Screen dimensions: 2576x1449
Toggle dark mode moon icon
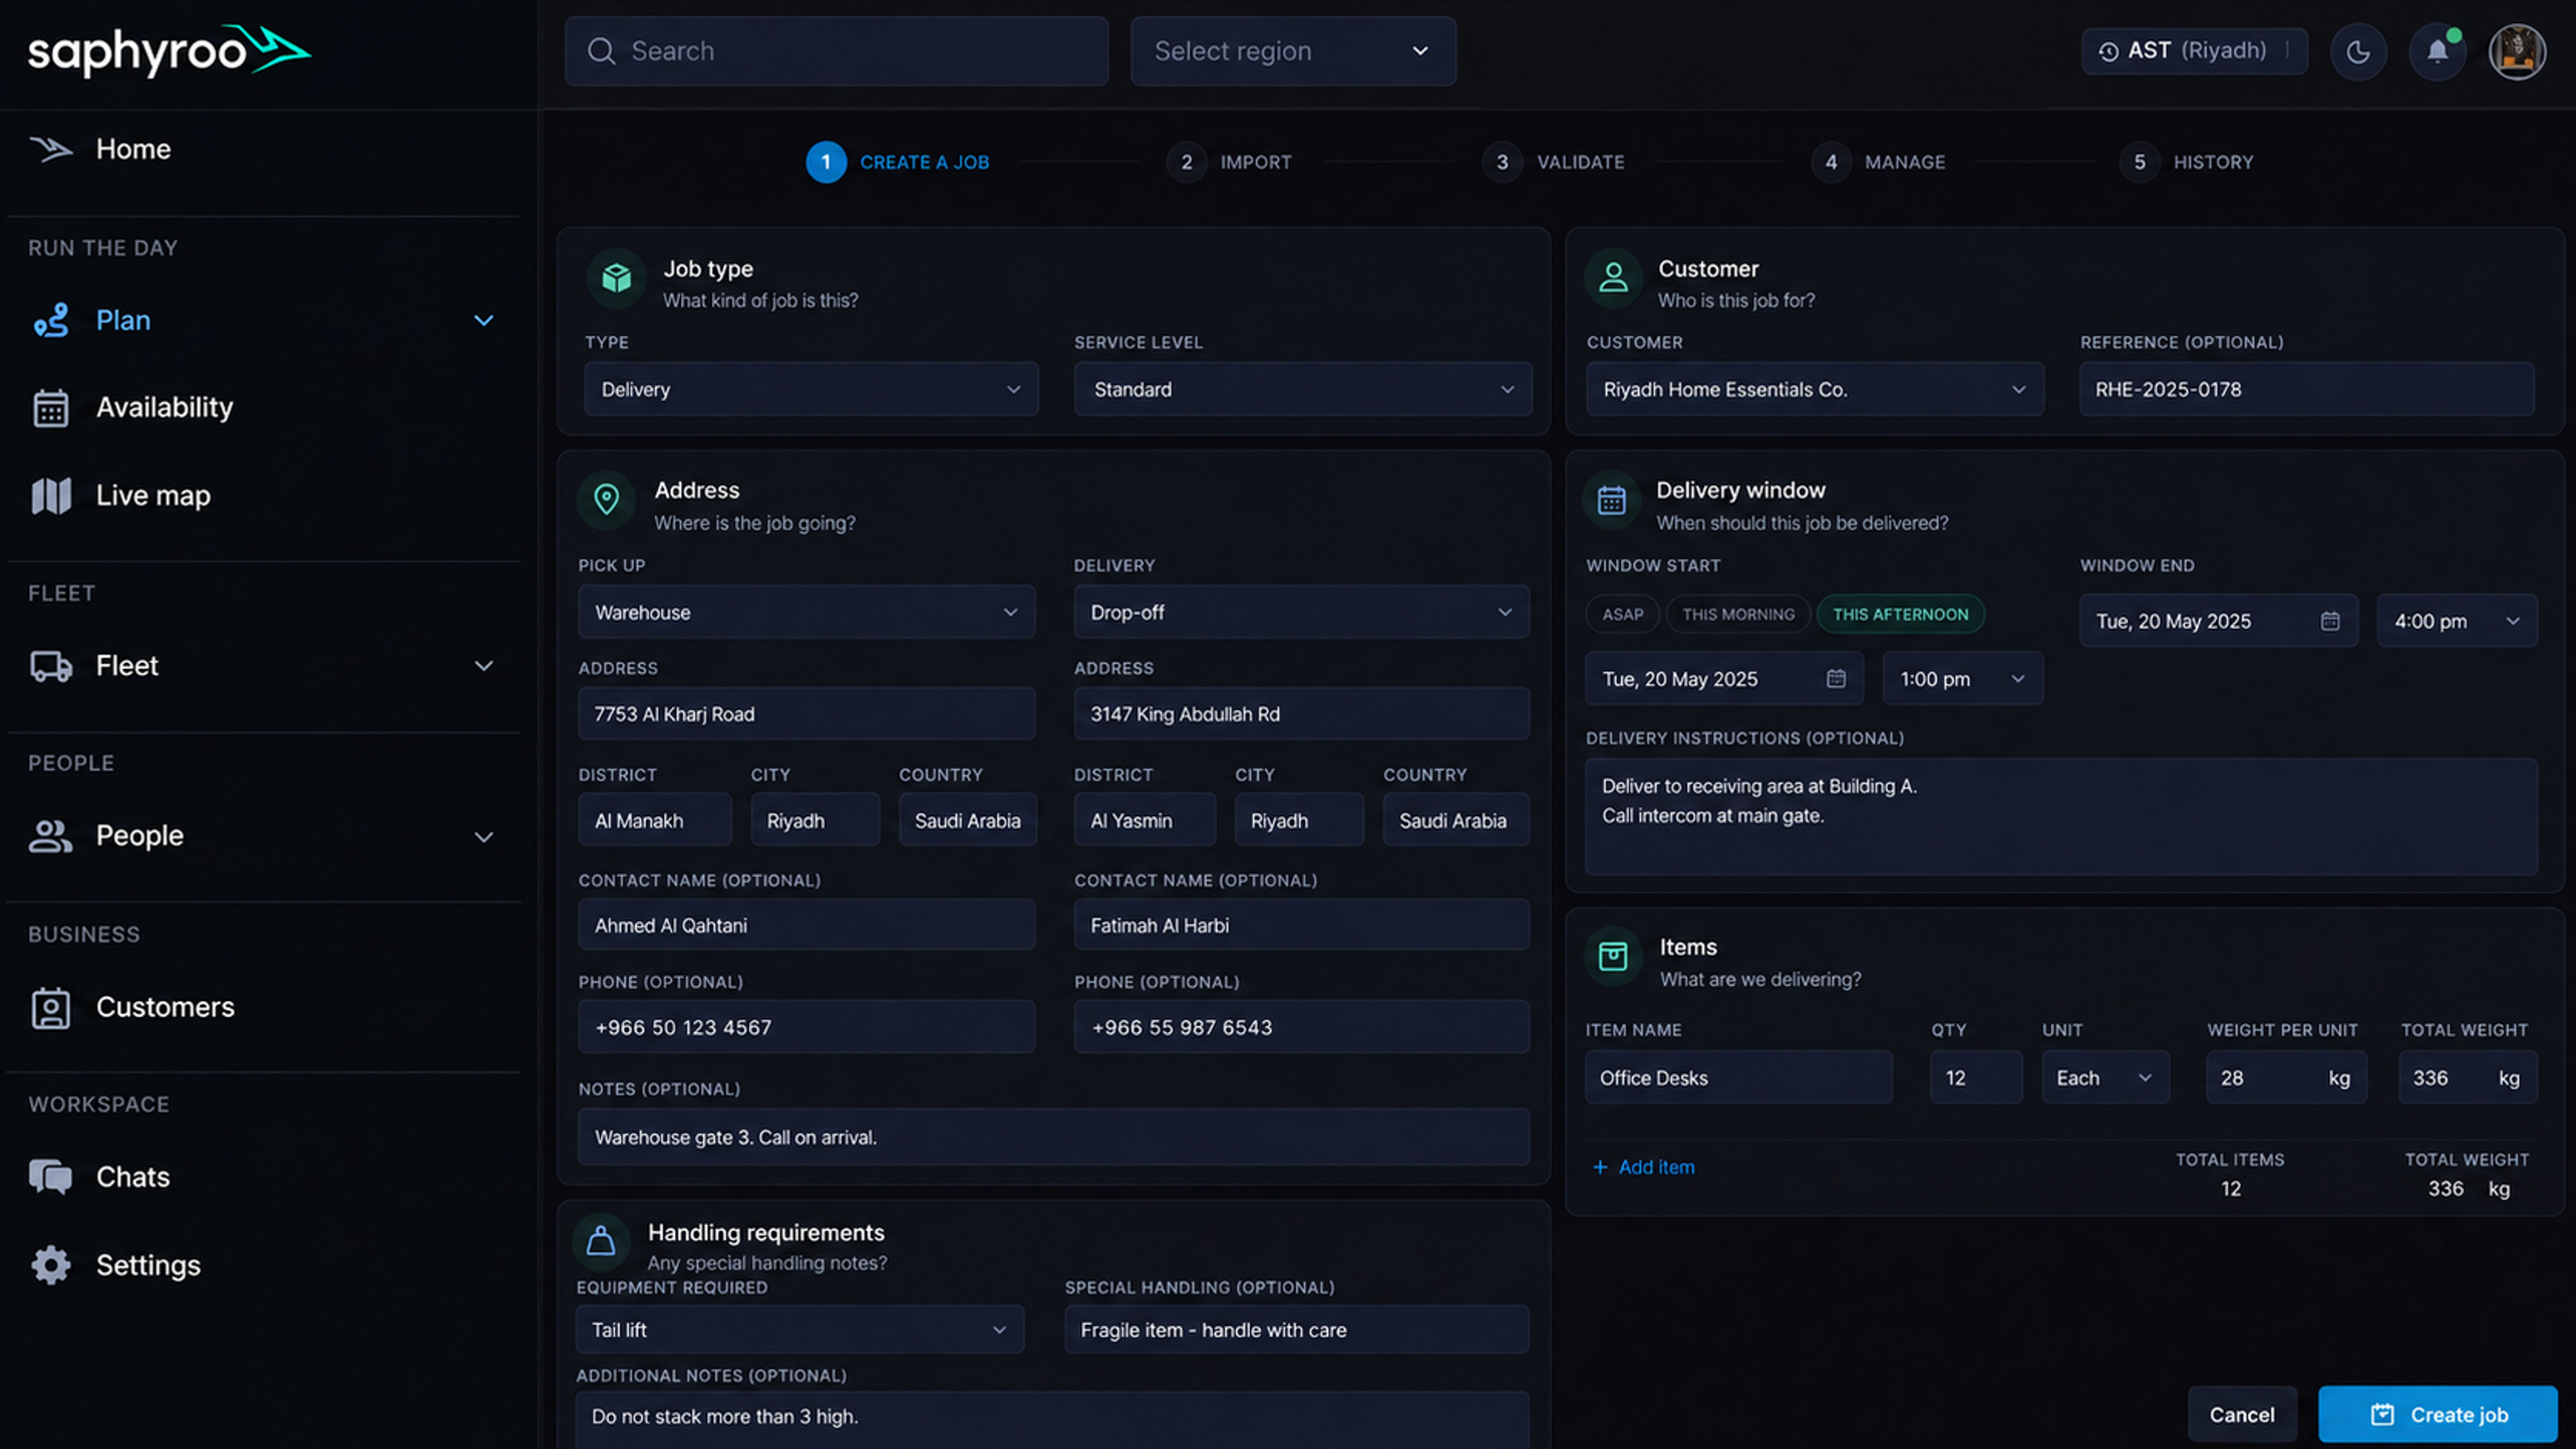tap(2357, 51)
